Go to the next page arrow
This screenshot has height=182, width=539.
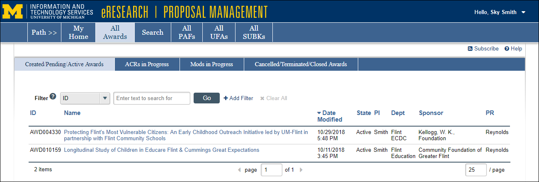pyautogui.click(x=301, y=170)
